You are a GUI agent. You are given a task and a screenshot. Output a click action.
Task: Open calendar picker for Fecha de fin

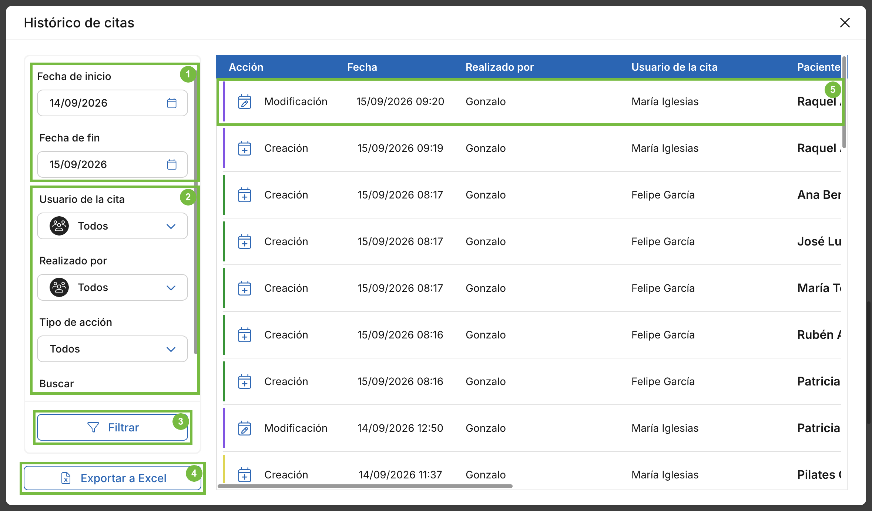[172, 164]
